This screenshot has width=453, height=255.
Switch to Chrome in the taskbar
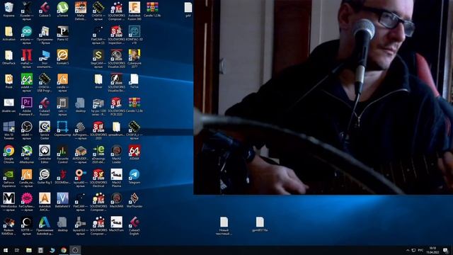click(64, 250)
